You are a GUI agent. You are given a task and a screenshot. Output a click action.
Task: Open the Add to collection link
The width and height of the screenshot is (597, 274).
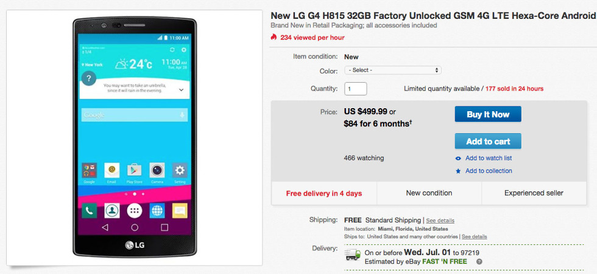click(x=489, y=171)
